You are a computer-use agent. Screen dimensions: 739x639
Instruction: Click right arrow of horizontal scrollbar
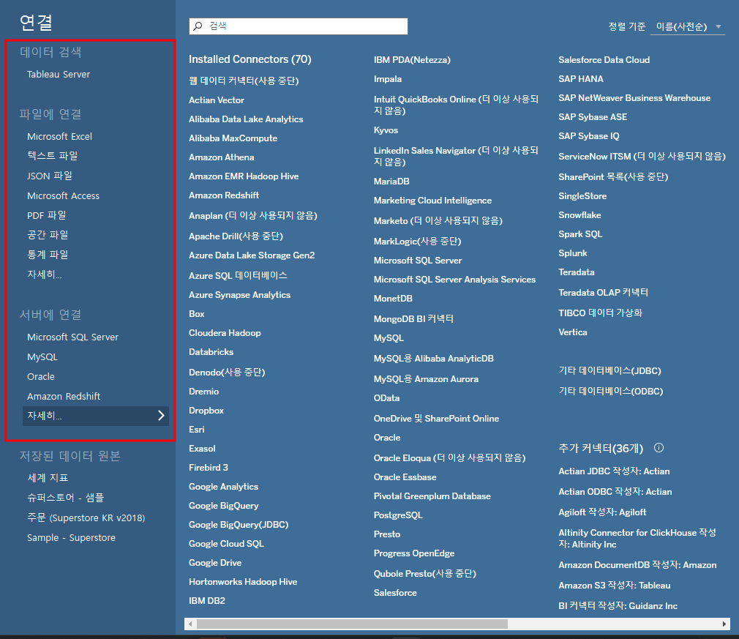coord(724,624)
